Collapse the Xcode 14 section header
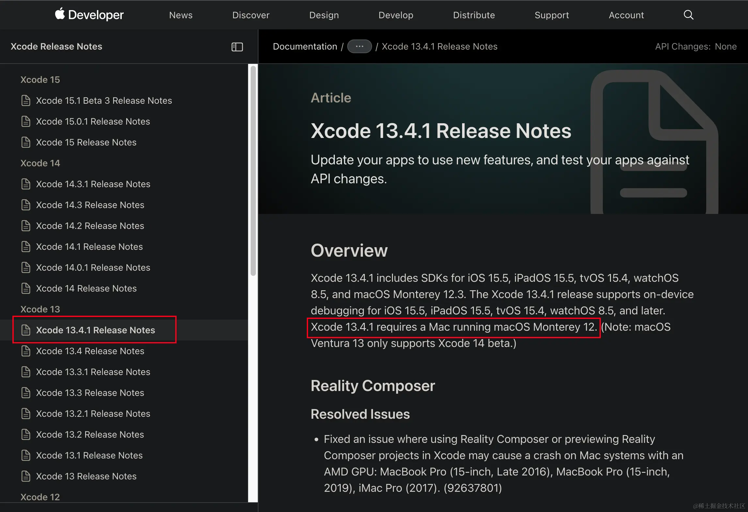Viewport: 748px width, 512px height. coord(40,163)
